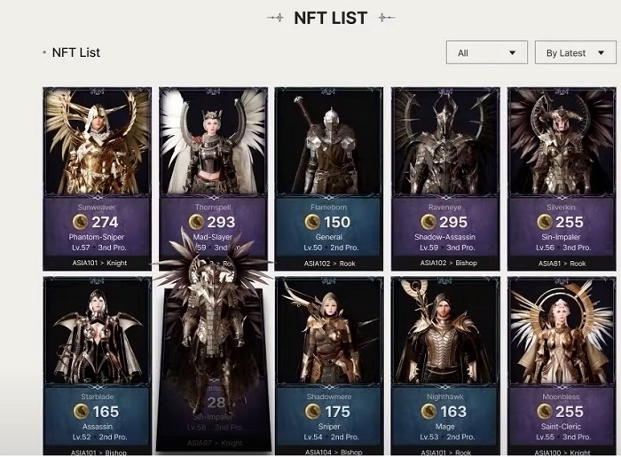Open the All filter dropdown
Screen dimensions: 621x457
(x=486, y=53)
